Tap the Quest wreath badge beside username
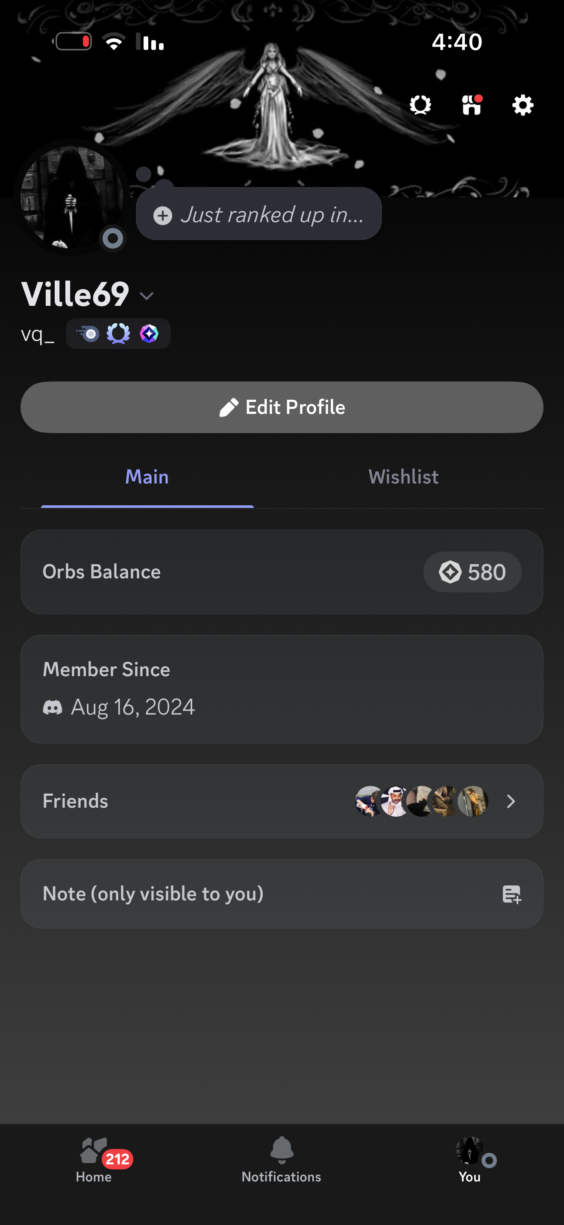This screenshot has height=1225, width=564. tap(118, 334)
